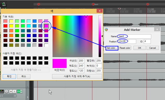Click the REAPER logo in Add Marker dialog
Viewport: 165px width, 100px height.
(x=106, y=30)
